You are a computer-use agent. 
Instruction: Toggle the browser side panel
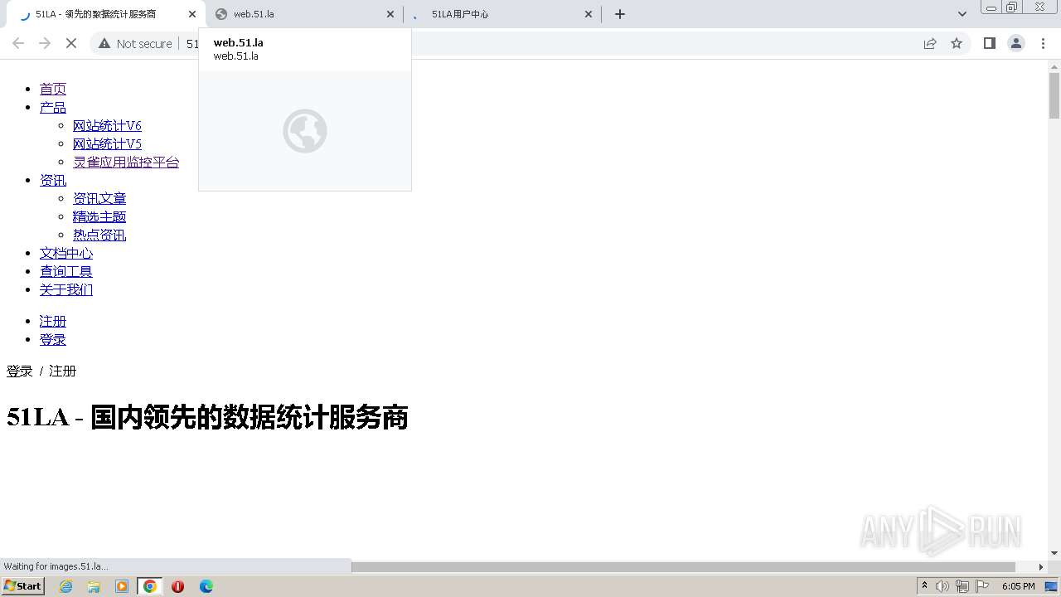tap(989, 43)
